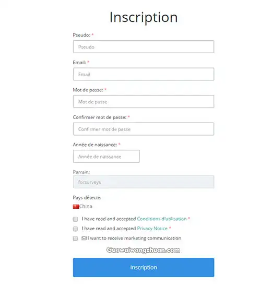Click the envelope icon beside marketing communication
Image resolution: width=261 pixels, height=286 pixels.
point(84,238)
